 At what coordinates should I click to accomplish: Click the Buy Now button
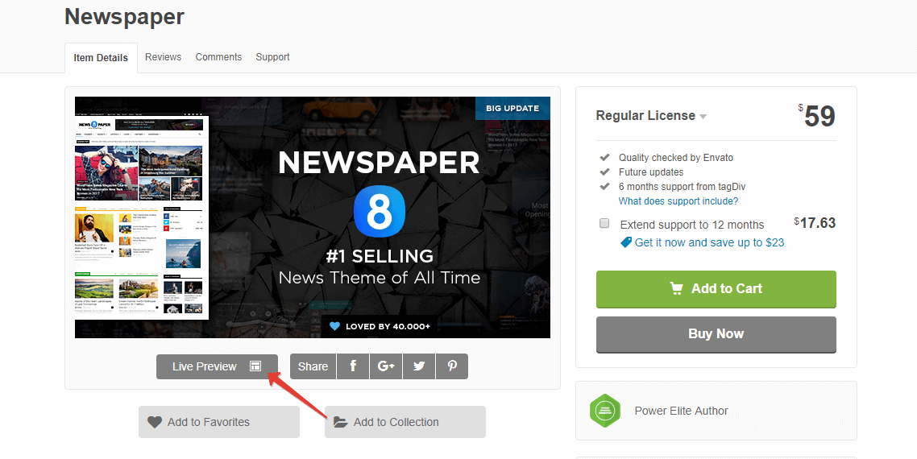click(716, 334)
